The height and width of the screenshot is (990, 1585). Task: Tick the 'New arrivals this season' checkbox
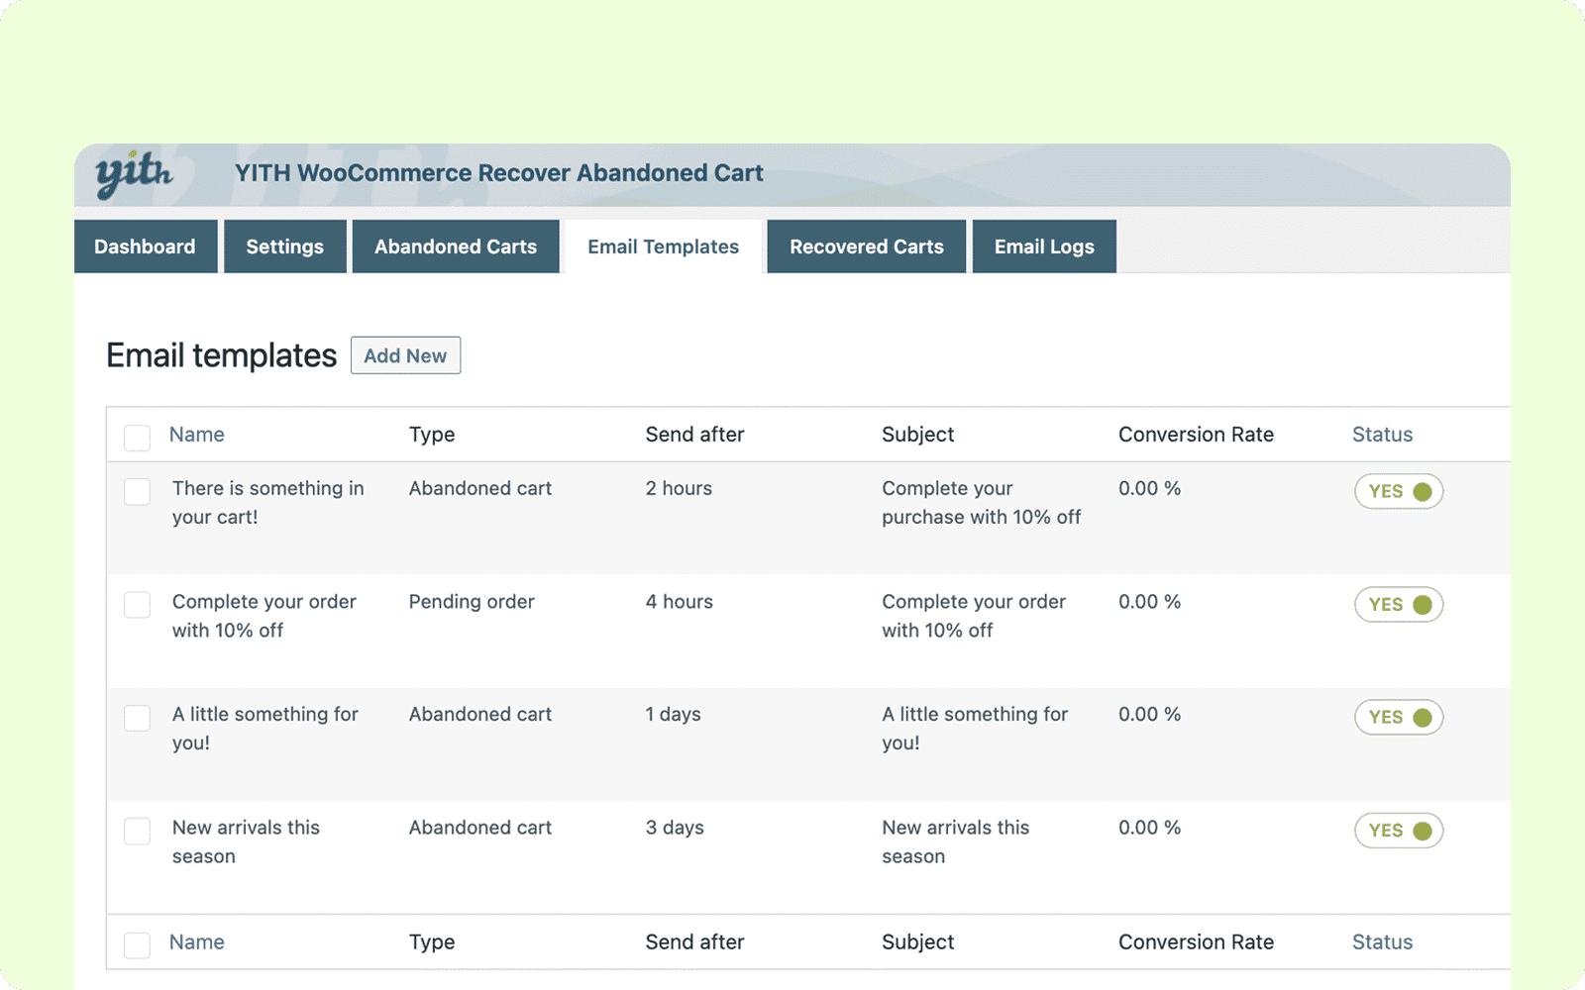[x=137, y=832]
